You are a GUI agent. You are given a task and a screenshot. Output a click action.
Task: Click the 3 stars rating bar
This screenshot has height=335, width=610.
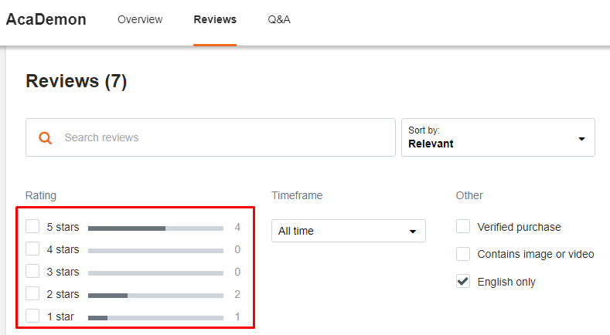[155, 273]
